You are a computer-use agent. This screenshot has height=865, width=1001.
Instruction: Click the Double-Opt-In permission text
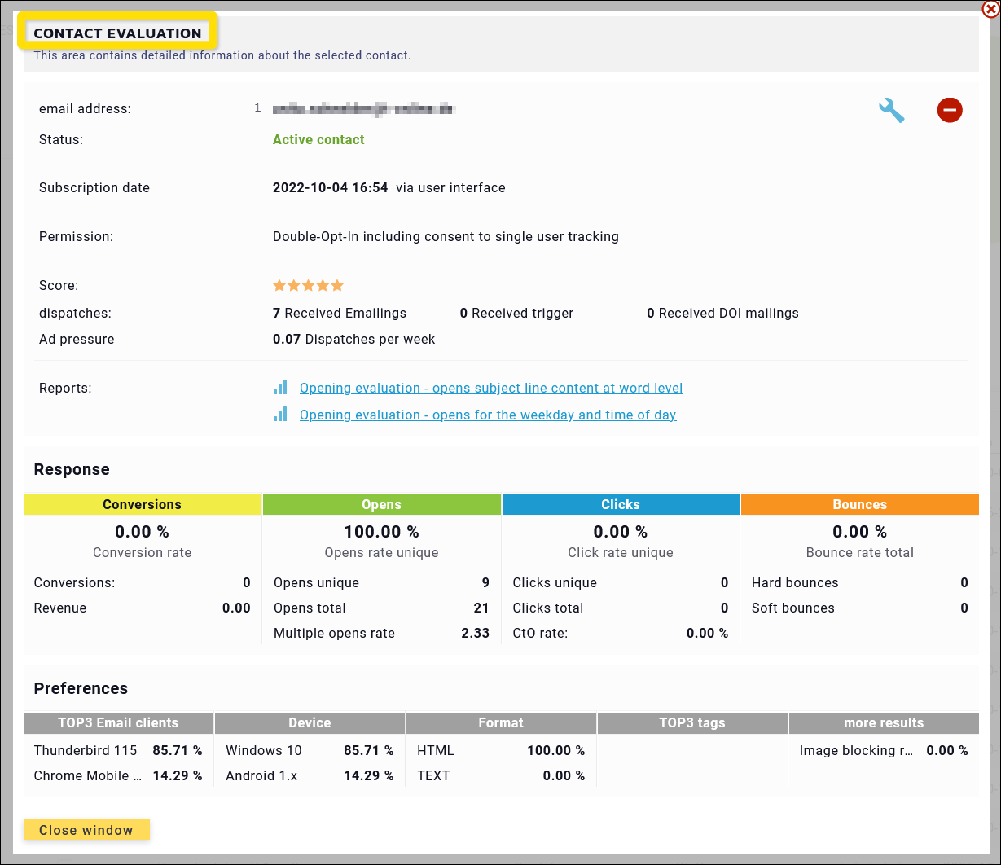pos(446,237)
